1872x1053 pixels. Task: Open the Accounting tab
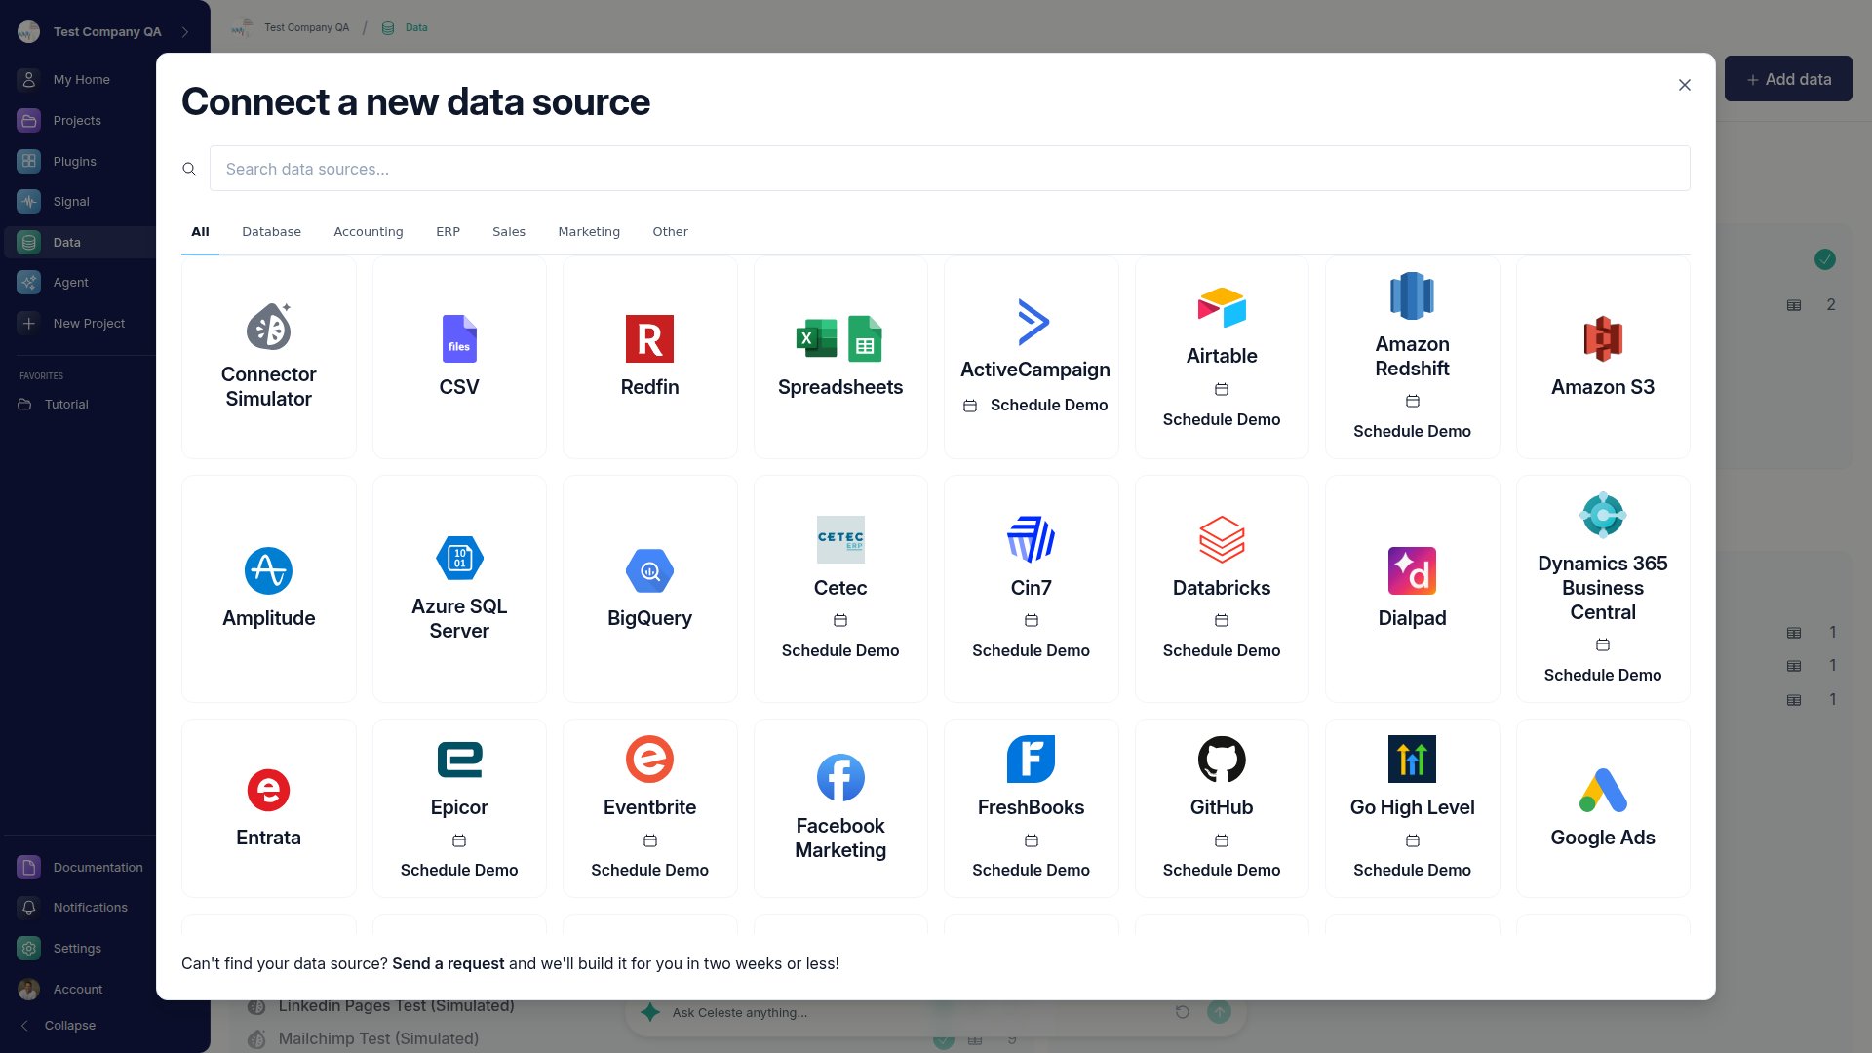368,231
